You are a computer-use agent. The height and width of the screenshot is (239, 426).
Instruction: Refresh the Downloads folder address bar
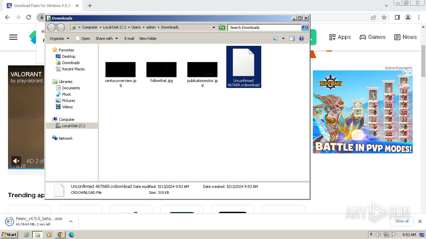pos(222,28)
